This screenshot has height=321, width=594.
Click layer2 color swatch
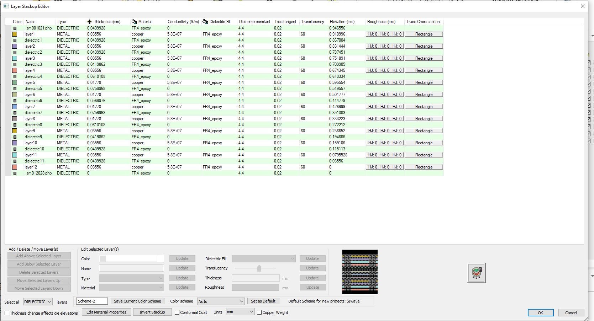(x=15, y=46)
